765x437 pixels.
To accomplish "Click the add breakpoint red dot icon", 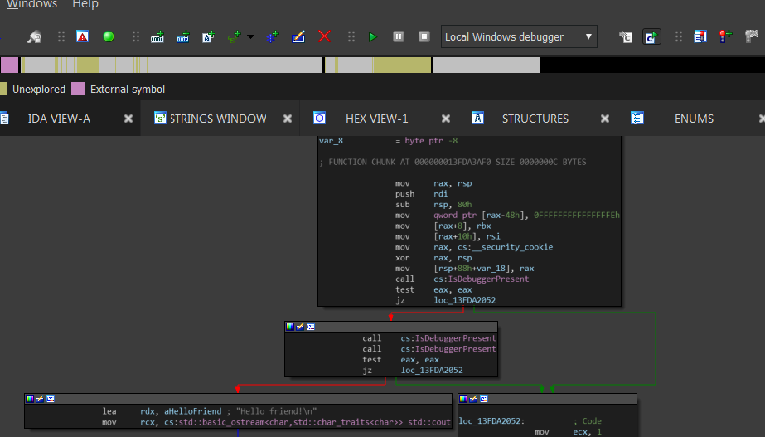I will tap(725, 36).
